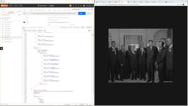Open the My Workspace dropdown
Screen dimensions: 188x106
(x=43, y=6)
